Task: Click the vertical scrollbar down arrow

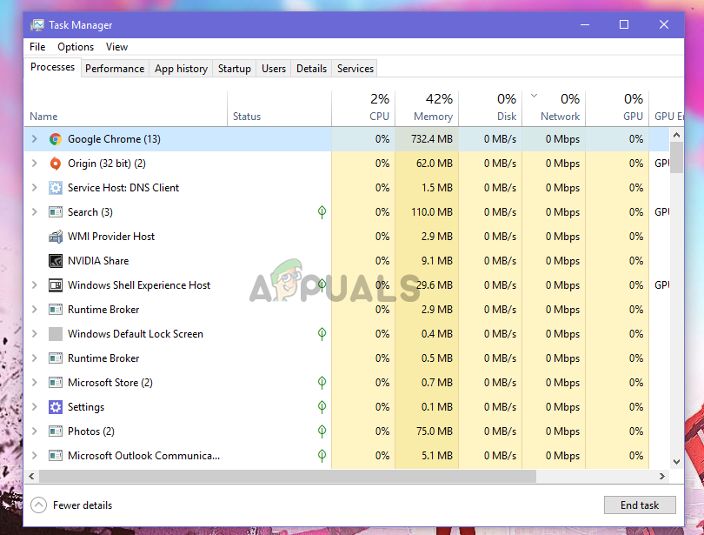Action: point(676,462)
